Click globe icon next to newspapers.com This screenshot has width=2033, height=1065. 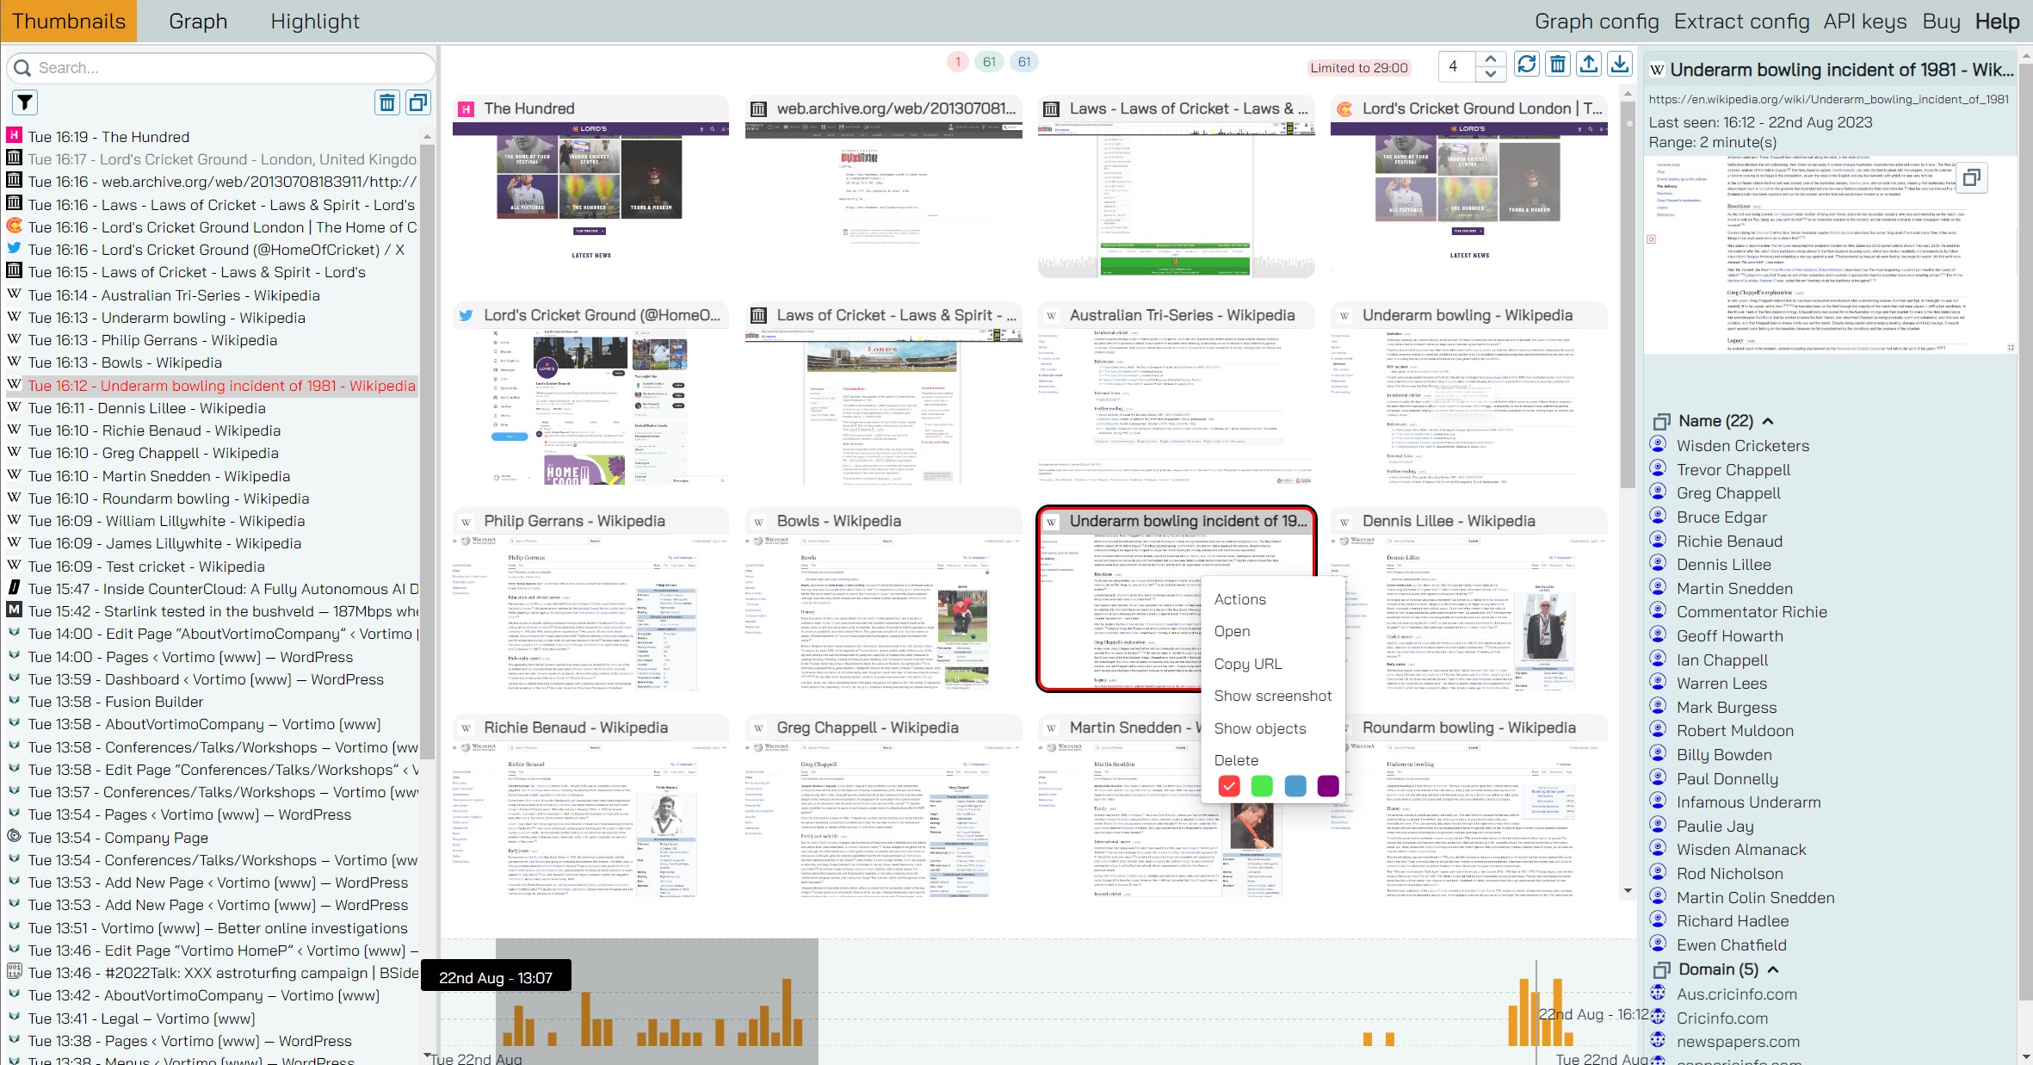[1658, 1040]
